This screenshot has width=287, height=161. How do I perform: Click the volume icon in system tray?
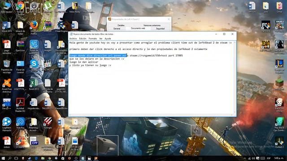coord(253,158)
